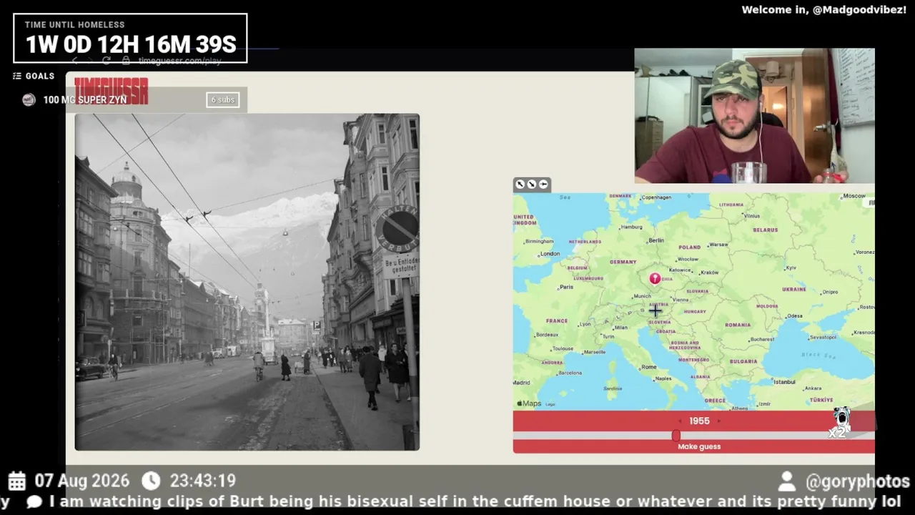The height and width of the screenshot is (515, 915).
Task: Toggle the map pin-in-place icon
Action: 543,185
